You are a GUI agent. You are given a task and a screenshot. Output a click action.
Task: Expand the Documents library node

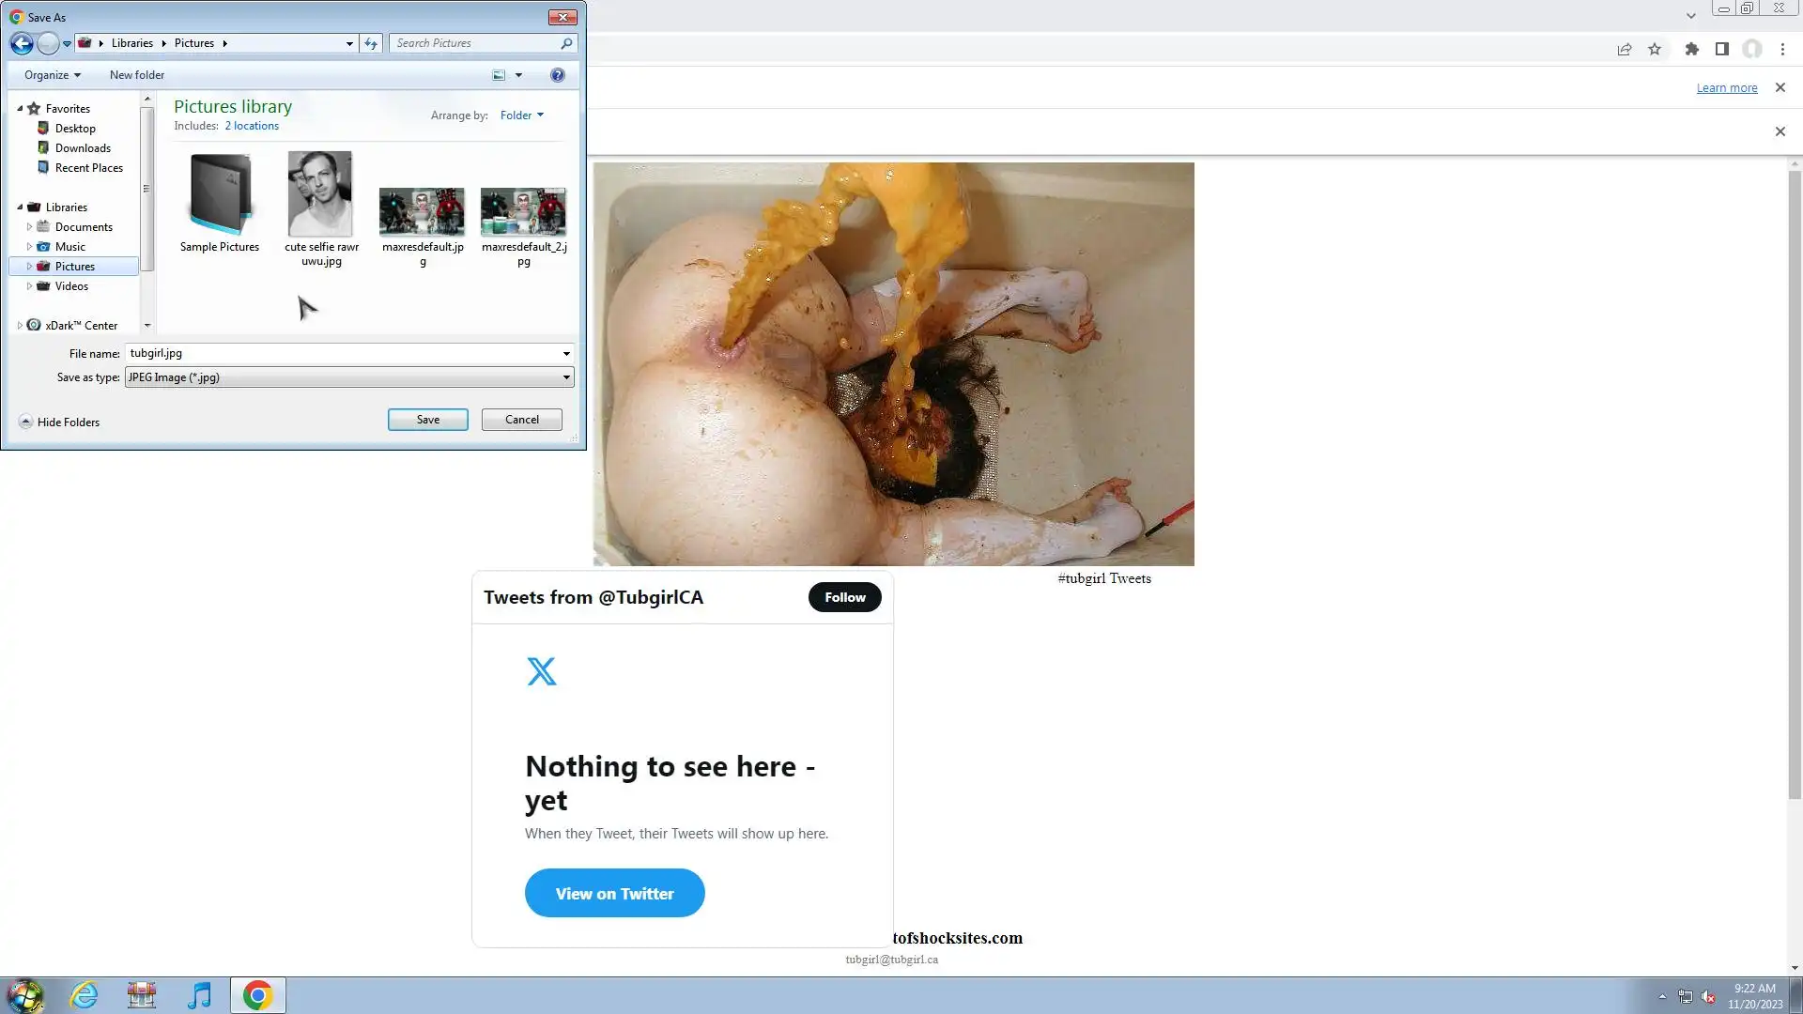coord(29,227)
